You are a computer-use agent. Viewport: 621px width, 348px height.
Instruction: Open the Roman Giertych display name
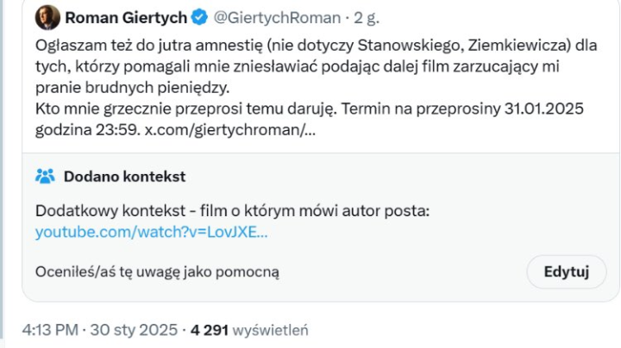tap(128, 17)
